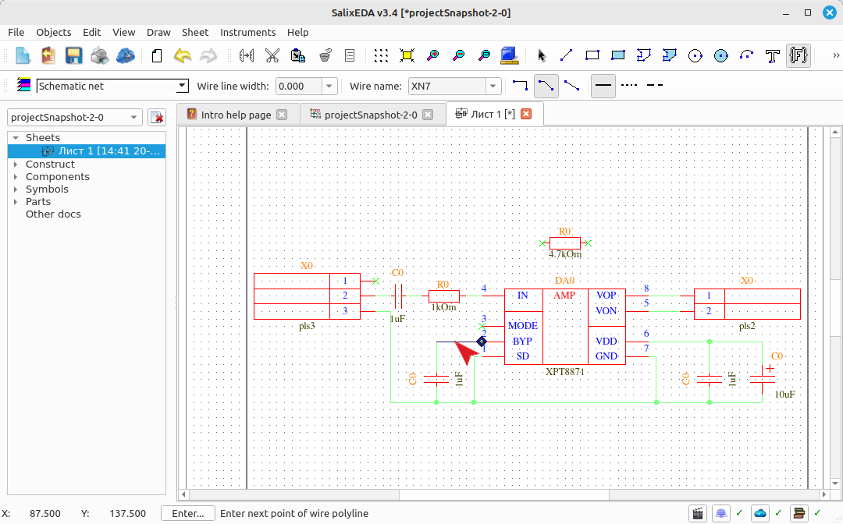Click the Enter... coordinates button
843x524 pixels.
187,513
